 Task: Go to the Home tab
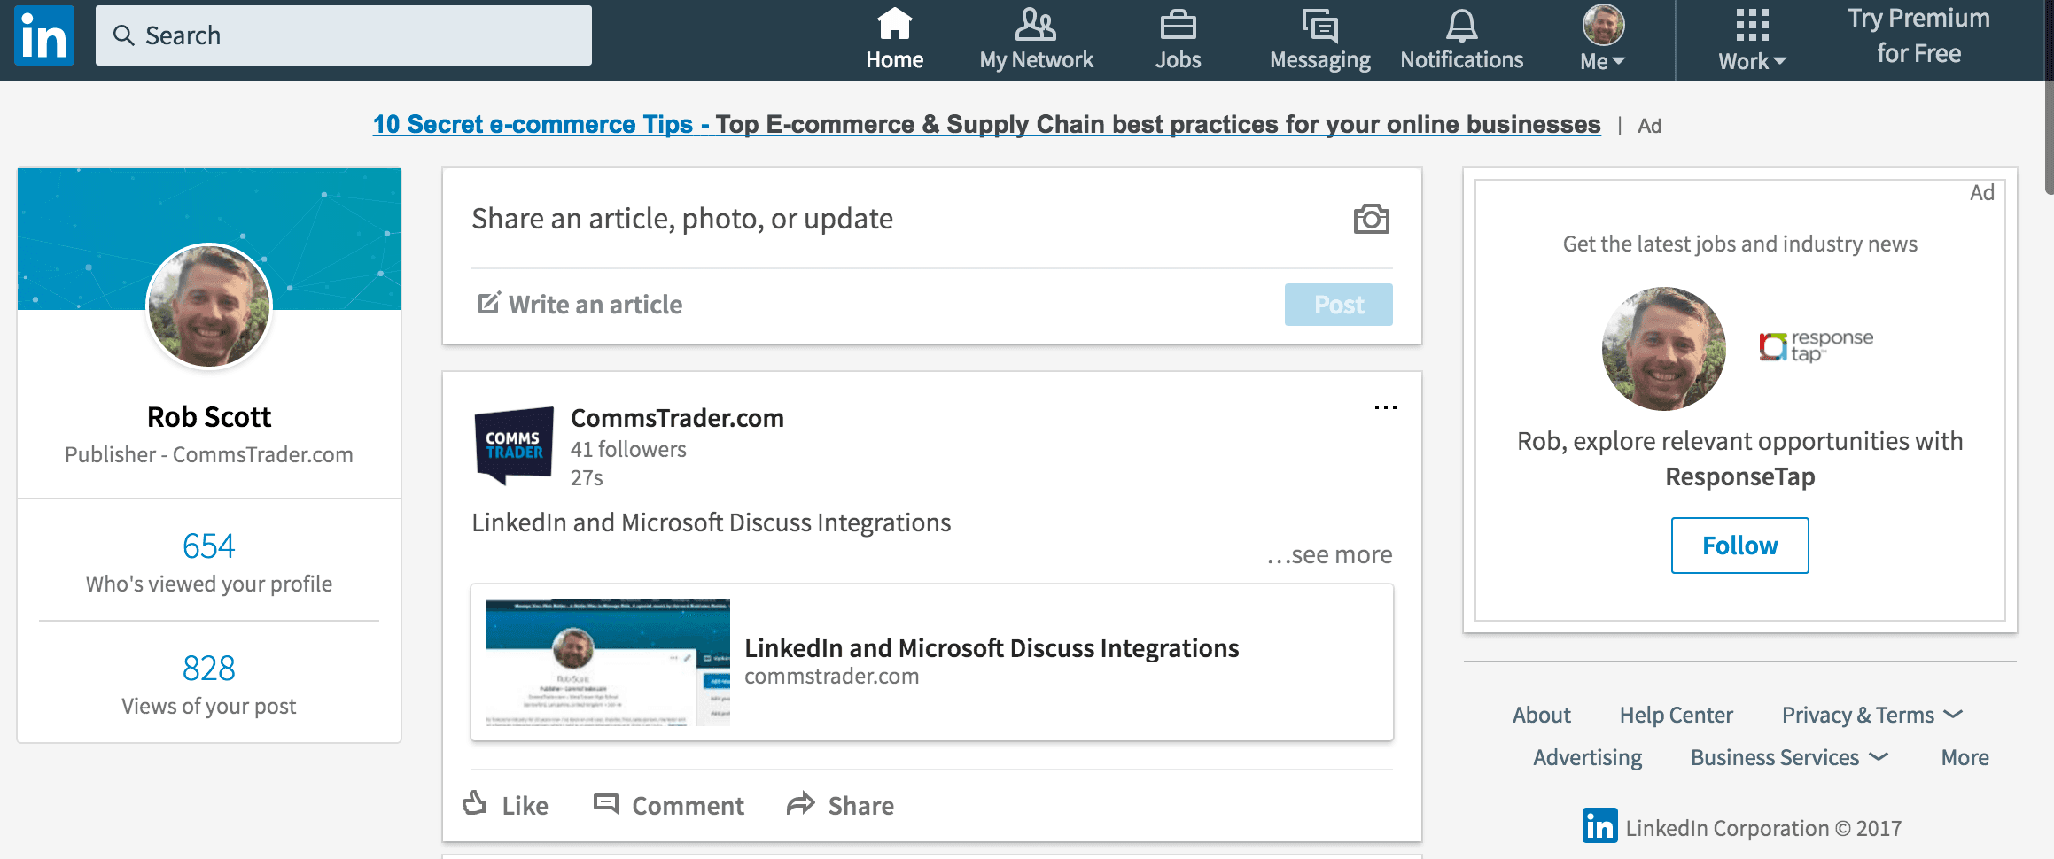894,39
